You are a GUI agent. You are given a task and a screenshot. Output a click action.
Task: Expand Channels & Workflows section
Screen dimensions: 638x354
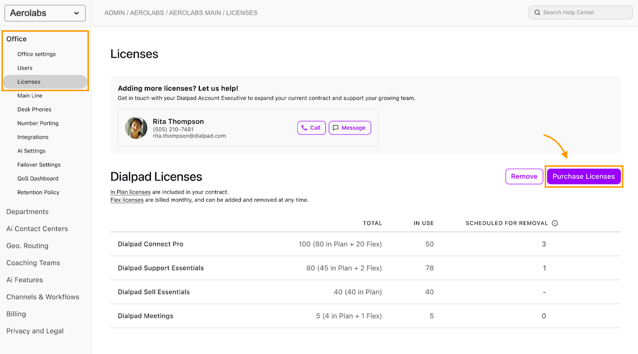click(43, 297)
